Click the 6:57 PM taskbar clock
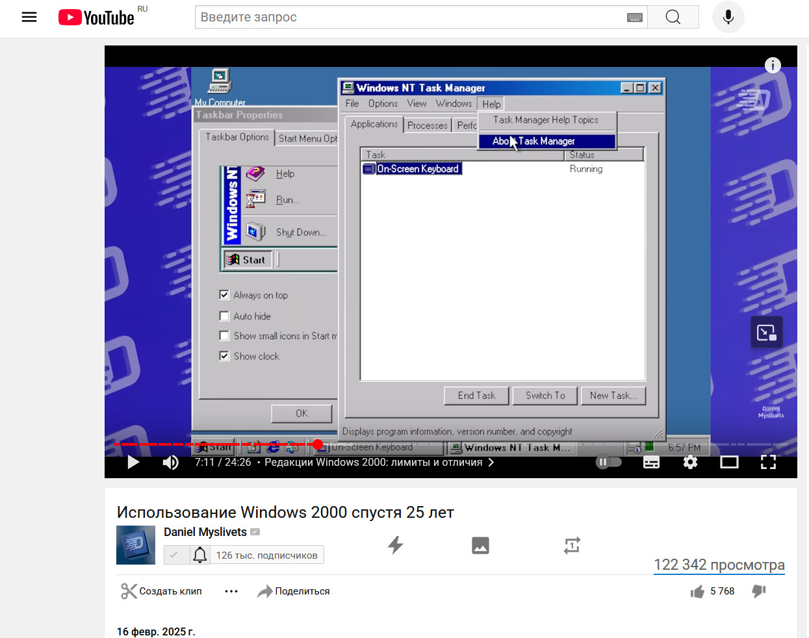Screen dimensions: 809x638 click(684, 448)
